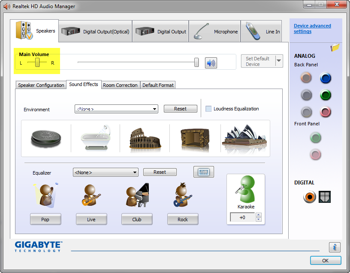Image resolution: width=350 pixels, height=273 pixels.
Task: Click the speaker mute icon button
Action: click(x=211, y=63)
